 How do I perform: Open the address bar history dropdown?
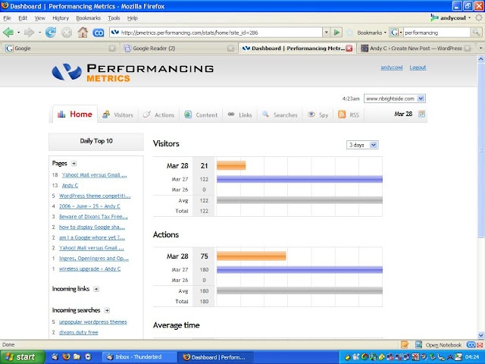click(x=326, y=32)
